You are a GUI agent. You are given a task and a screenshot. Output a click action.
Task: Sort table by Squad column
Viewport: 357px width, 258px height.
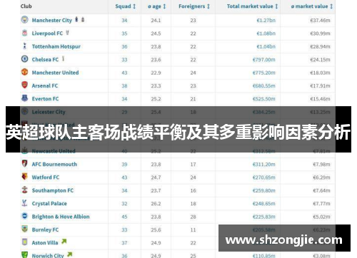[125, 6]
